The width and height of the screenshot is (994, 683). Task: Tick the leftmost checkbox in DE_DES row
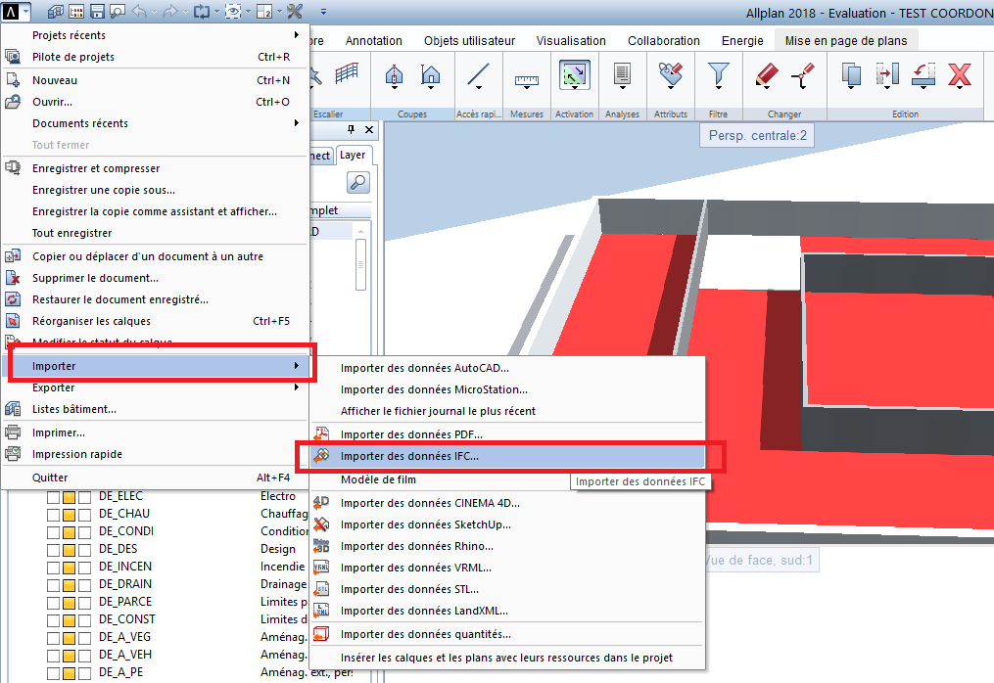(x=53, y=550)
